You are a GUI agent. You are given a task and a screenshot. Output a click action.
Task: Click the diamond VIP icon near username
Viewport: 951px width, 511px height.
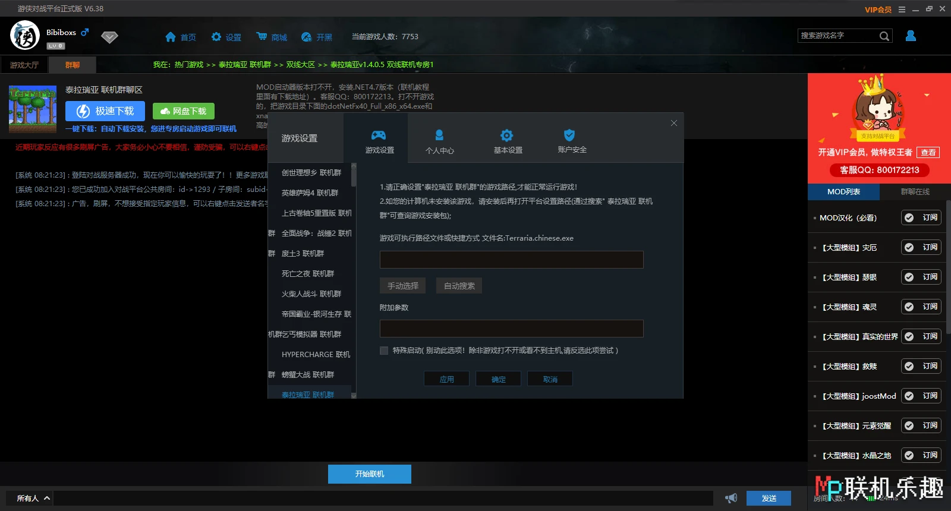(109, 37)
